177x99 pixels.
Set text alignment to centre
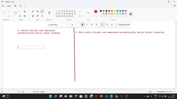point(107,25)
